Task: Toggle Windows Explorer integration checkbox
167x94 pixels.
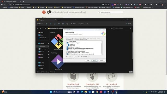Action: 67,43
